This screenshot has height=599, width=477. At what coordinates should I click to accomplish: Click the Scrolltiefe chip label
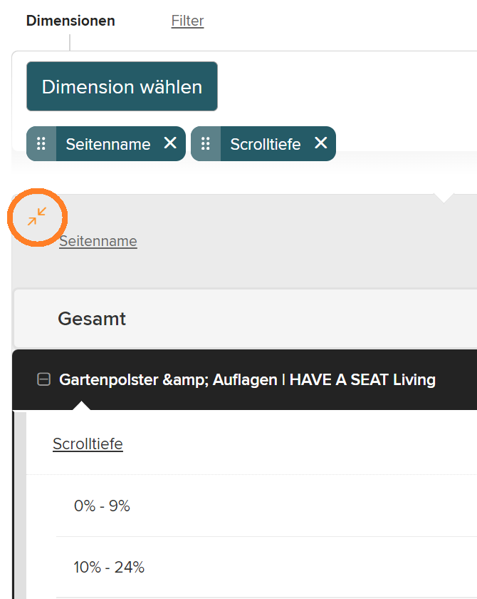[x=266, y=144]
